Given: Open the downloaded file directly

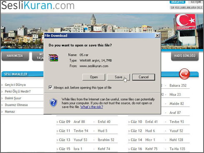Looking at the screenshot, I should coord(94,77).
